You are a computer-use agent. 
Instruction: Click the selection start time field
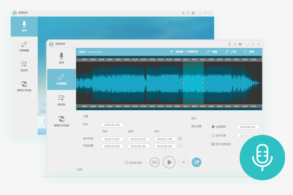tap(113, 139)
